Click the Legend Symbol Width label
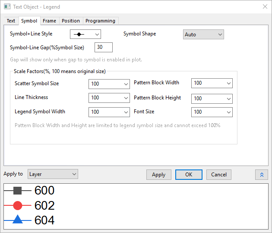This screenshot has width=272, height=233. pyautogui.click(x=40, y=112)
